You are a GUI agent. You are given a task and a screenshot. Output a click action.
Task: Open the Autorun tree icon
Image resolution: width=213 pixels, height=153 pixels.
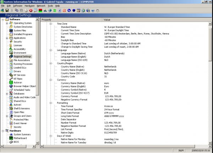[x=11, y=82]
